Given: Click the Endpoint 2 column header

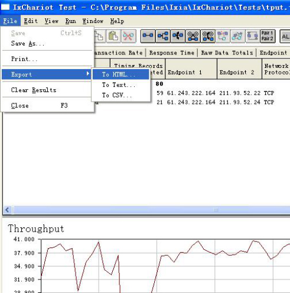Looking at the screenshot, I should [x=240, y=69].
